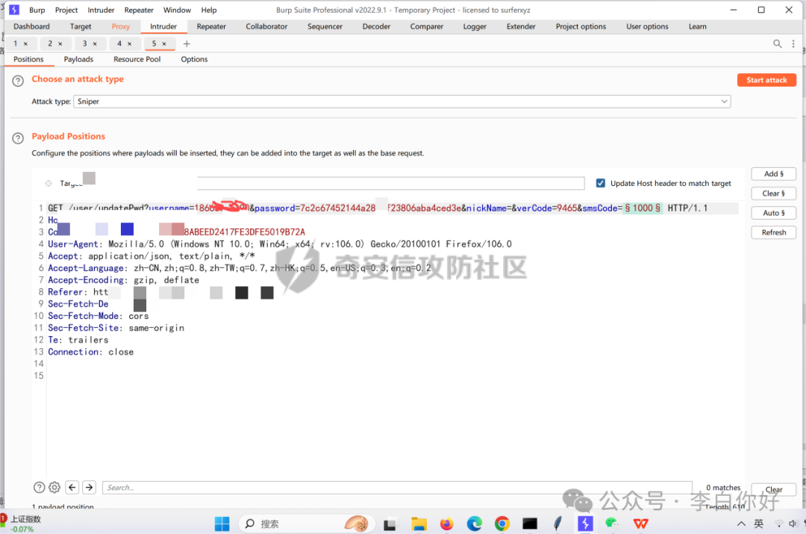Open Firefox from taskbar
This screenshot has height=534, width=806.
tap(447, 524)
